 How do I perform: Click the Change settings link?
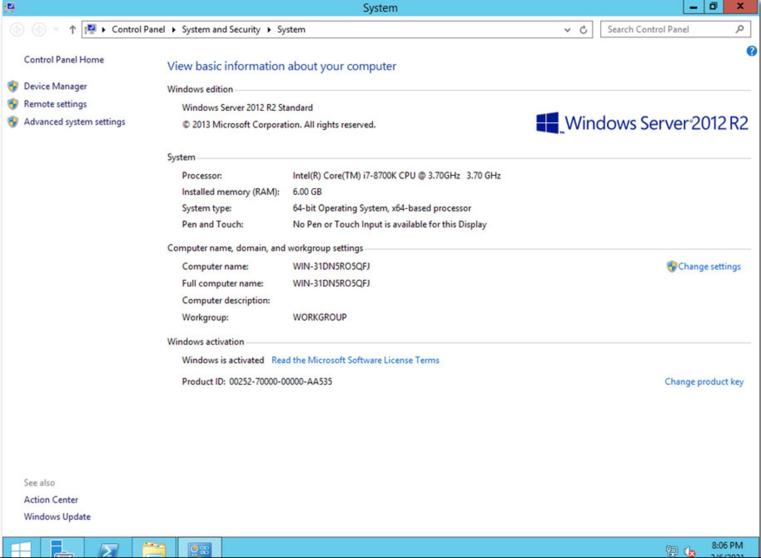[709, 267]
